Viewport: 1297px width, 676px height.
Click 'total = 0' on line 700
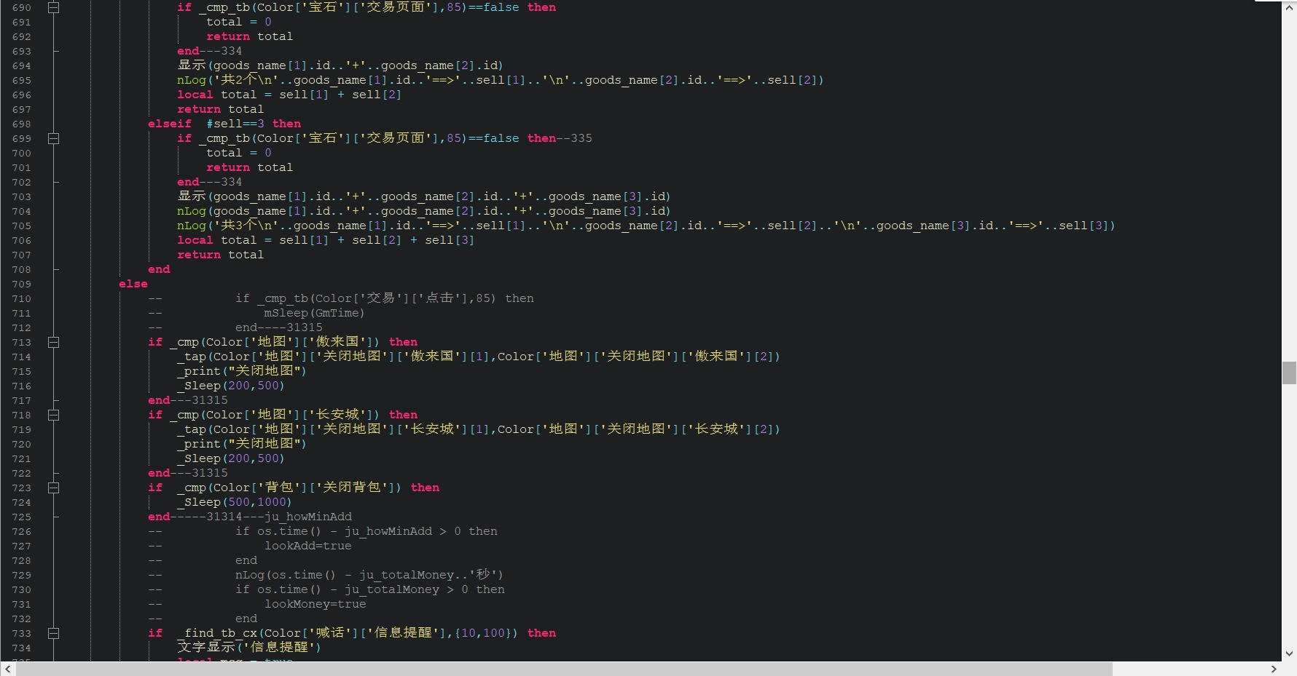click(x=238, y=153)
